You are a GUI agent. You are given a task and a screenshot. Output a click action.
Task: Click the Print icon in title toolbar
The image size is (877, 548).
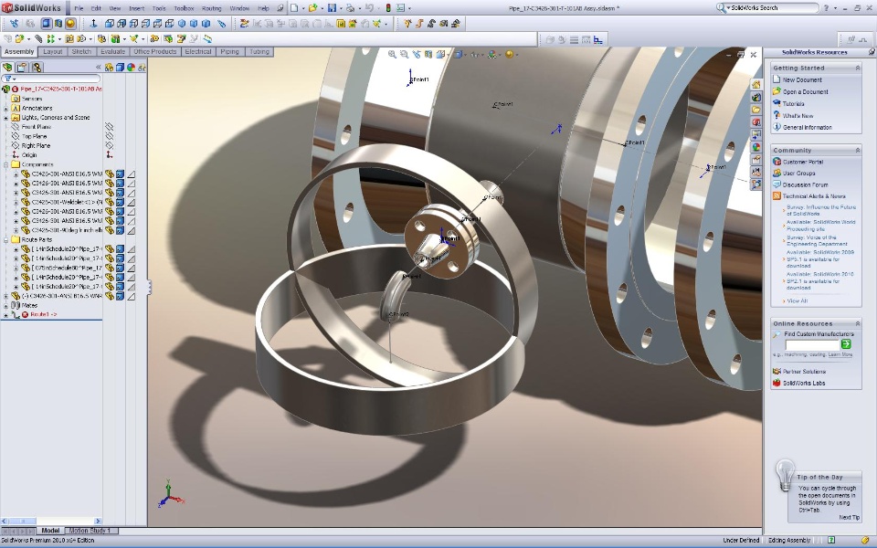coord(350,8)
